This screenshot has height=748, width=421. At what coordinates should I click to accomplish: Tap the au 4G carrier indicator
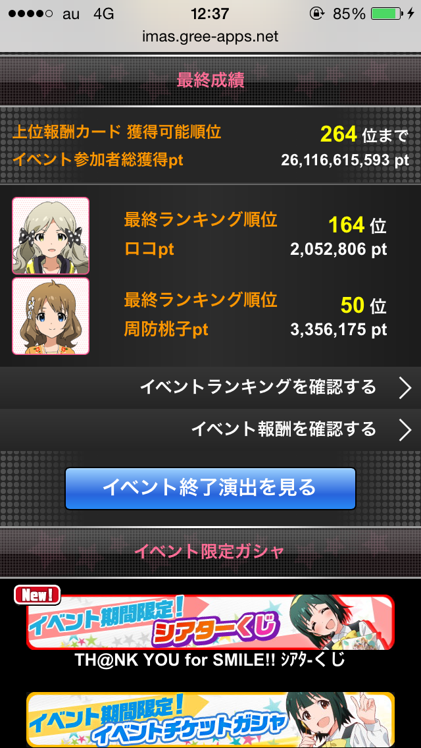88,14
